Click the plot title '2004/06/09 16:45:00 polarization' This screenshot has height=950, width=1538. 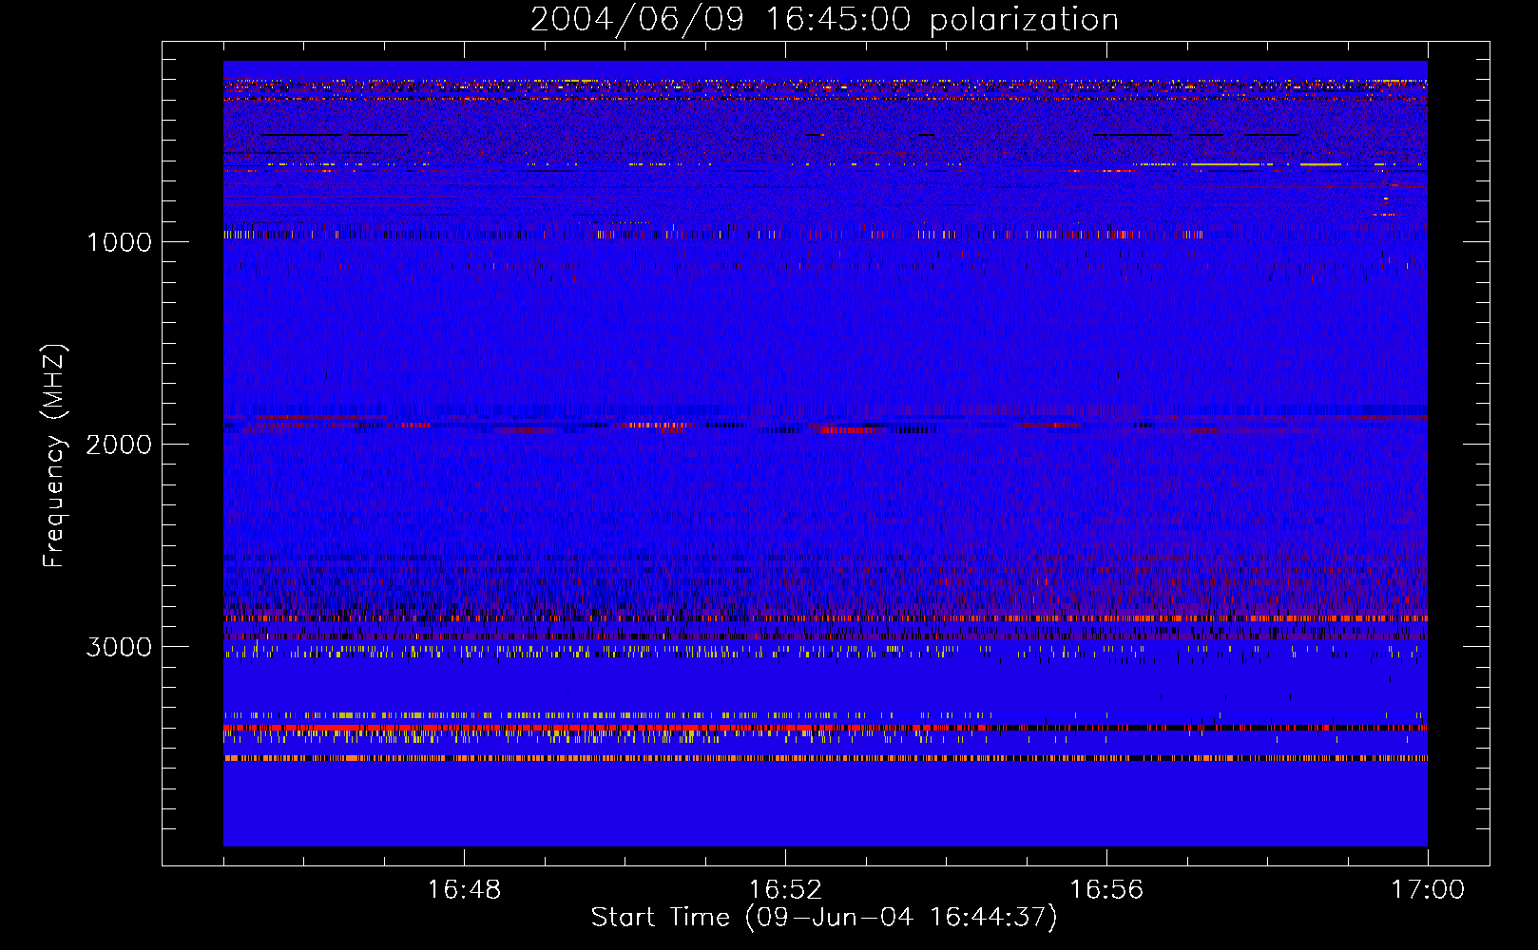coord(824,19)
